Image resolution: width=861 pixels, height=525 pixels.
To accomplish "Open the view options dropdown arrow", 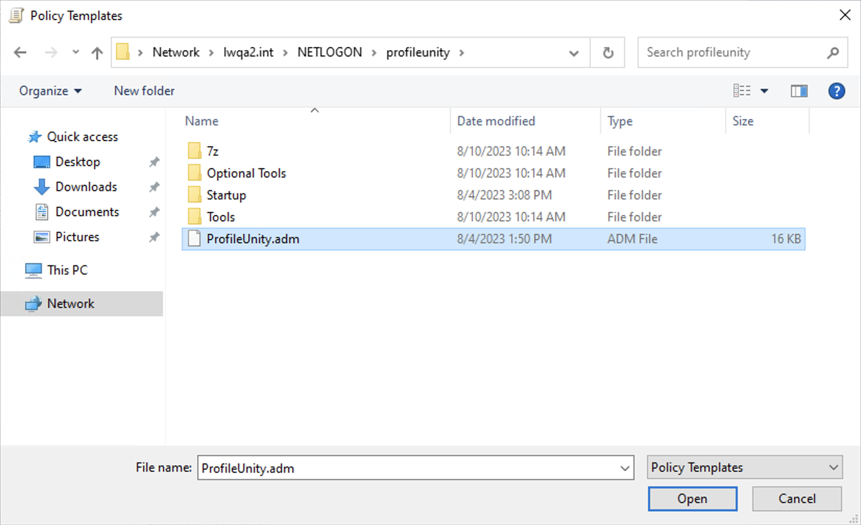I will tap(764, 91).
